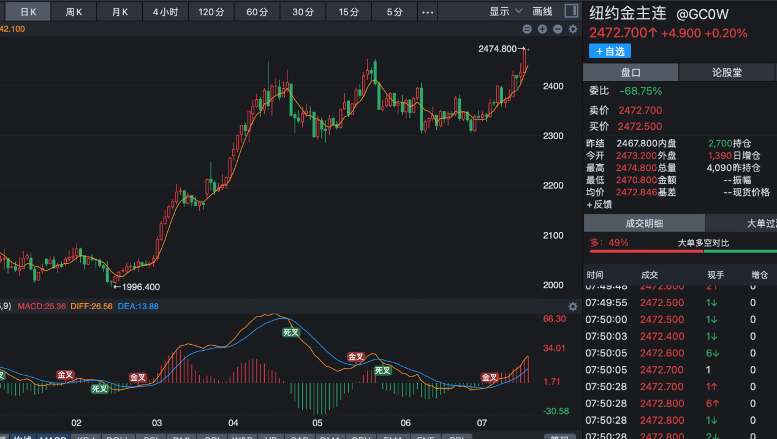Click the 多: 49% label
Screen dimensions: 777x439
[x=609, y=242]
